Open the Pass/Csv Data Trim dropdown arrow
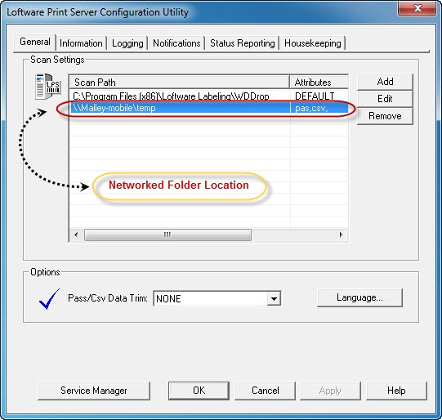 [x=274, y=298]
